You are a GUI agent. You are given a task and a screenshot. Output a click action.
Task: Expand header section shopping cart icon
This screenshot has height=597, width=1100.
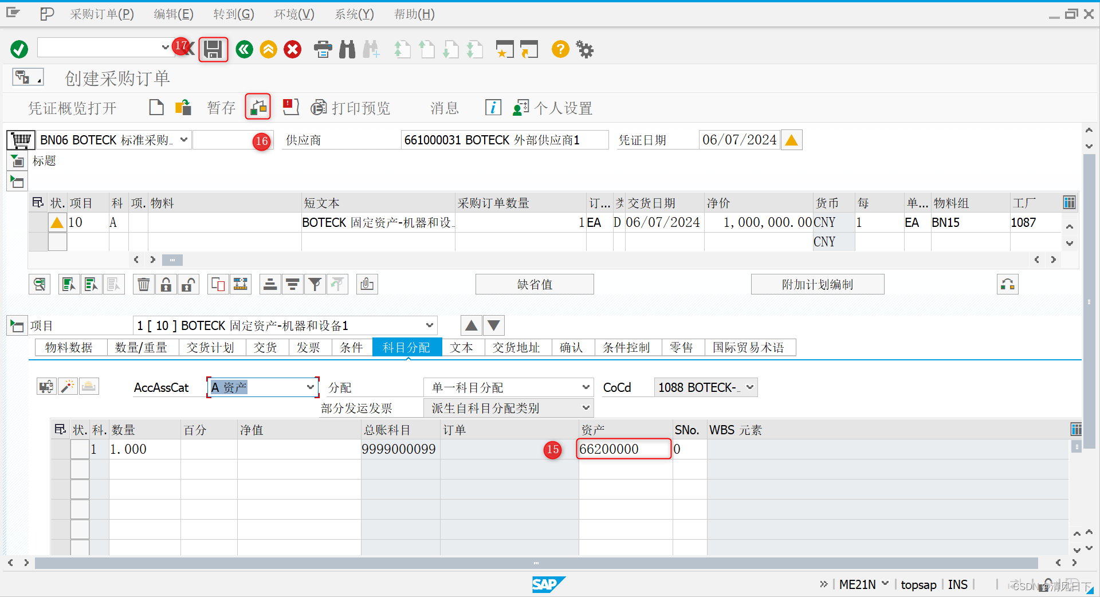point(21,140)
